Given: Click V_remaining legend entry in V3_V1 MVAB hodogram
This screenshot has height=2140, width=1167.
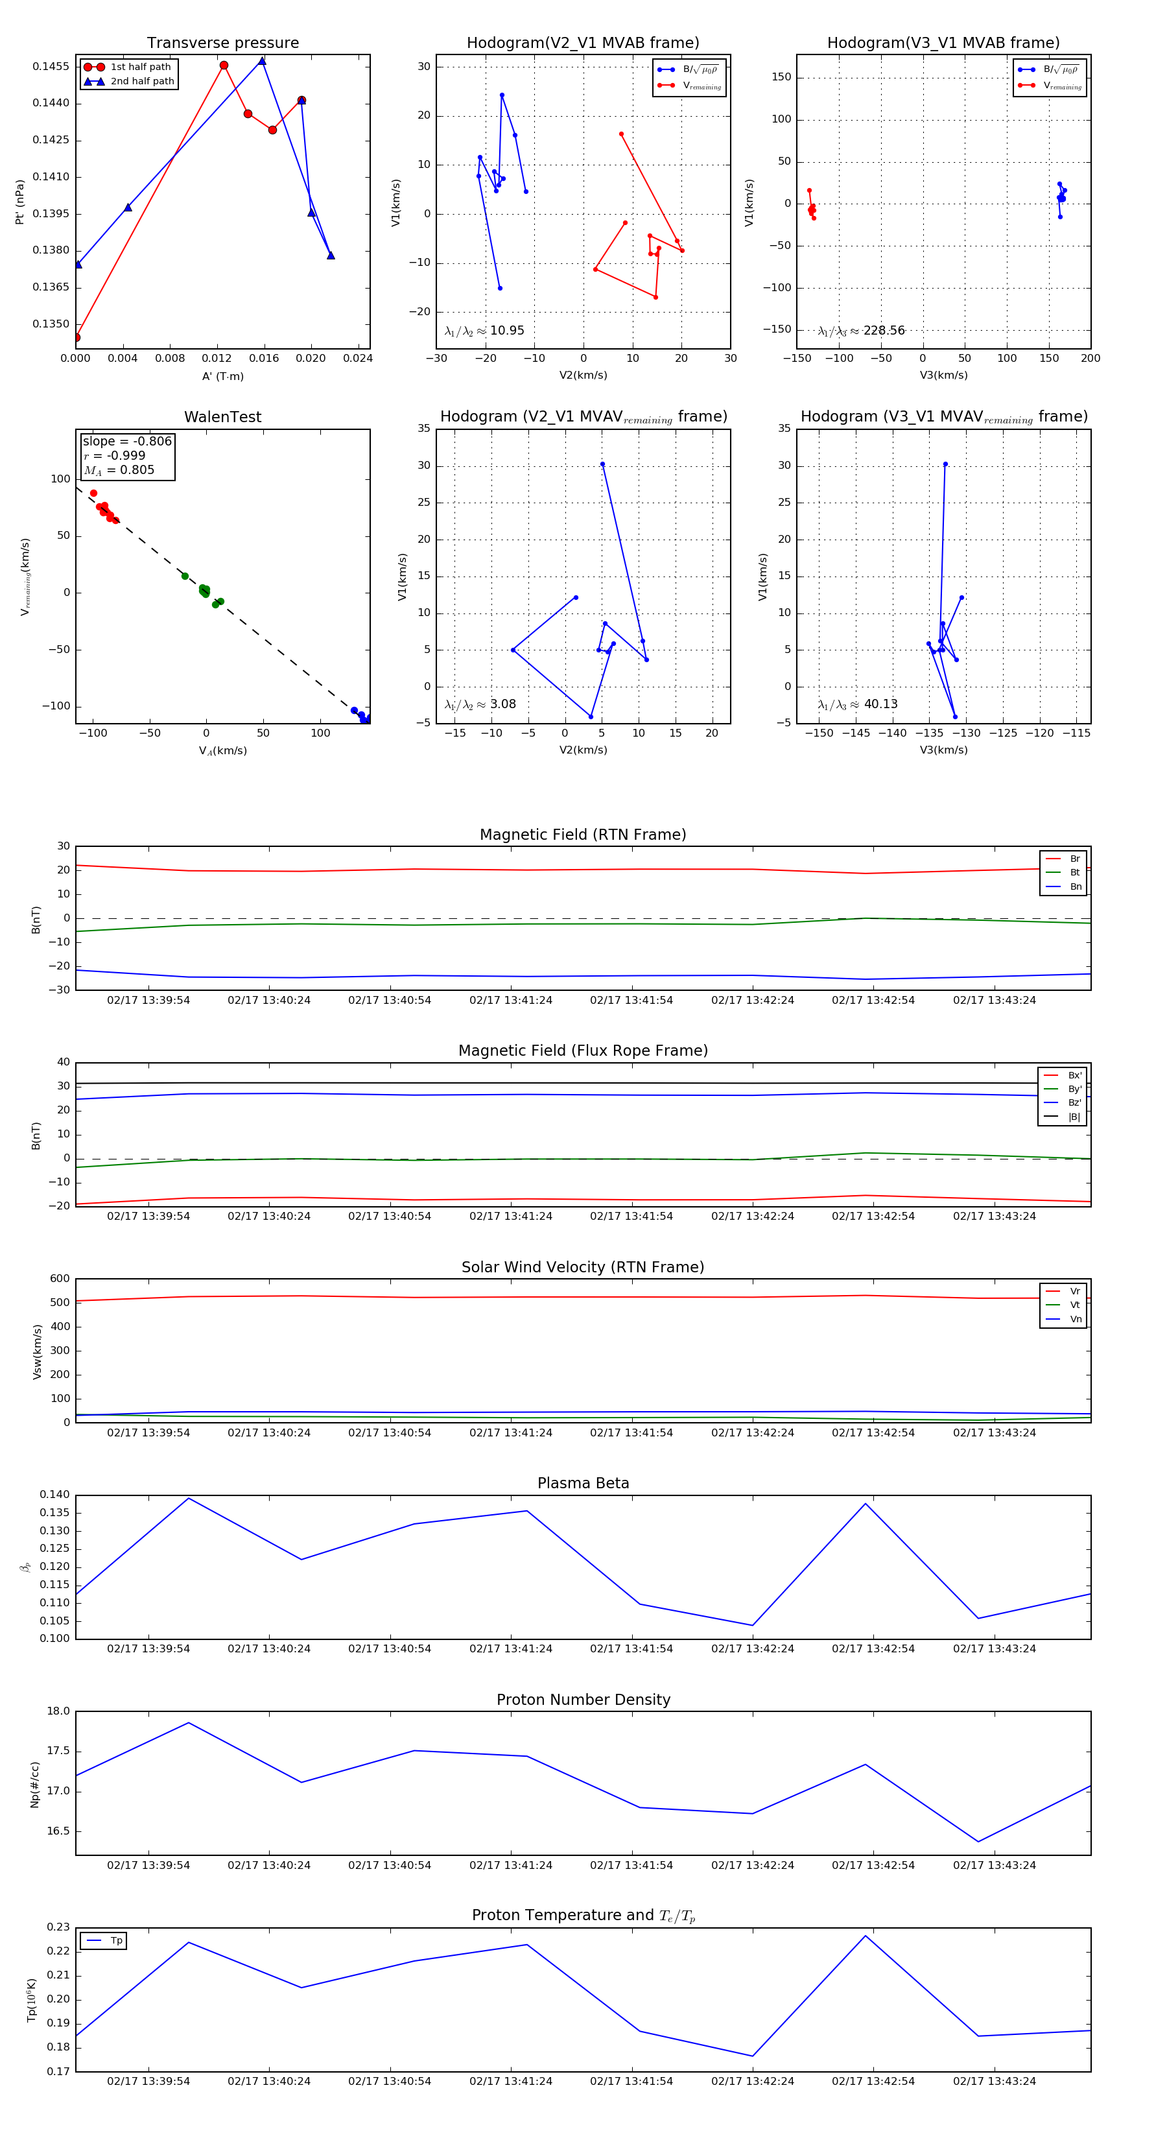Looking at the screenshot, I should pos(1050,86).
